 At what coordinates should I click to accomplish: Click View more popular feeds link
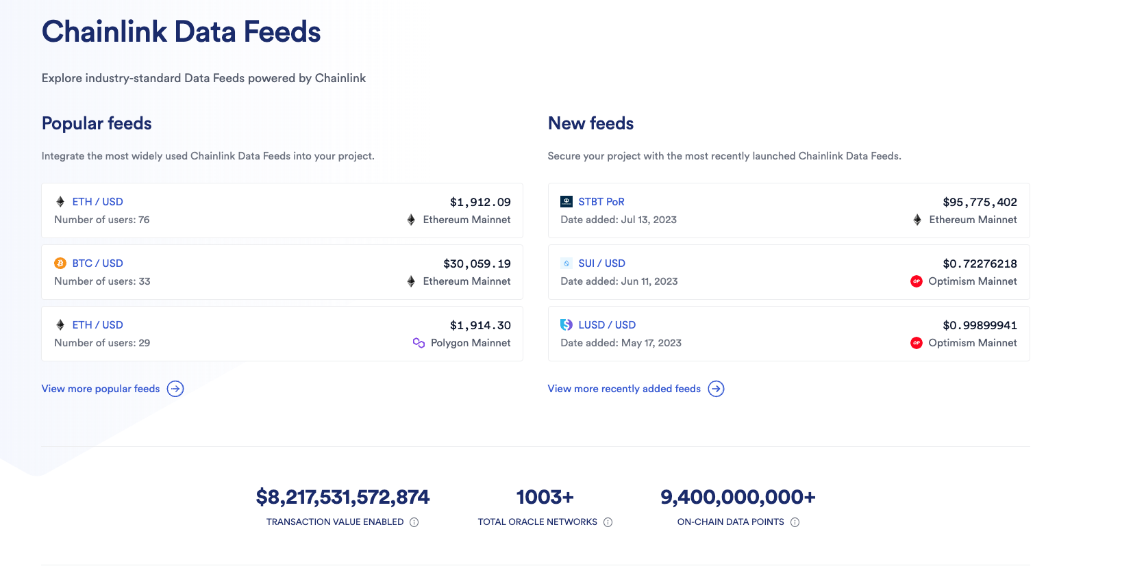click(101, 389)
